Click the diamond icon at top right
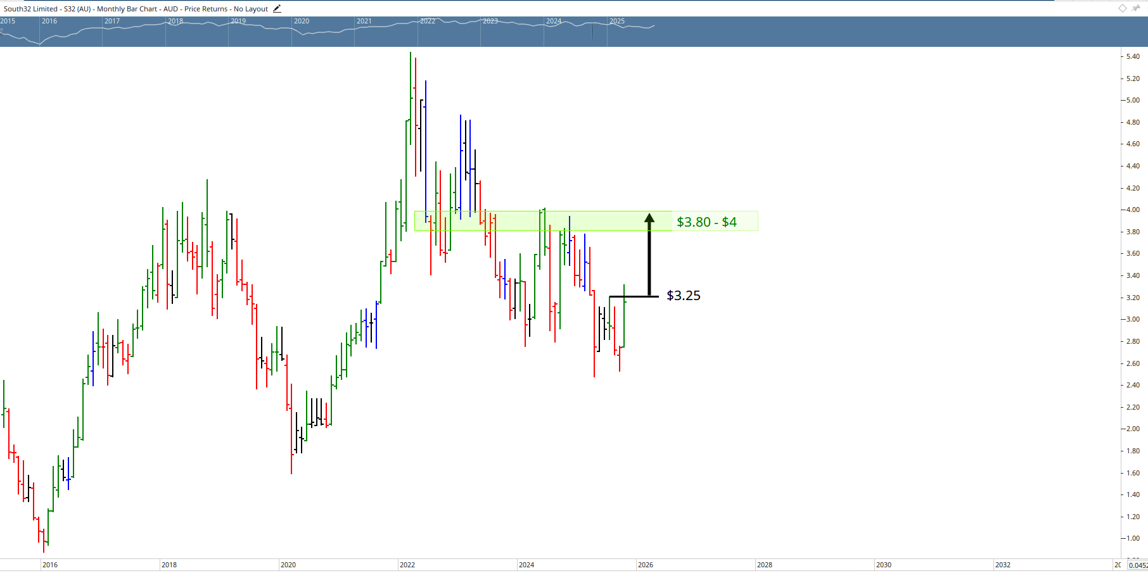This screenshot has height=573, width=1148. point(1122,8)
